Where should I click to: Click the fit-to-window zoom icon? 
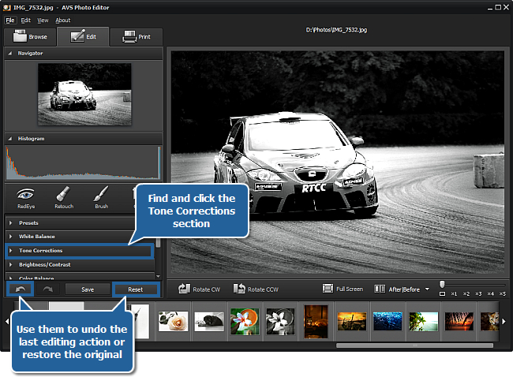tap(442, 293)
